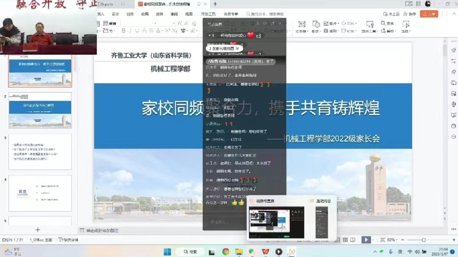The image size is (458, 257).
Task: Click the slide title 家校同频聚合力
Action: [260, 108]
